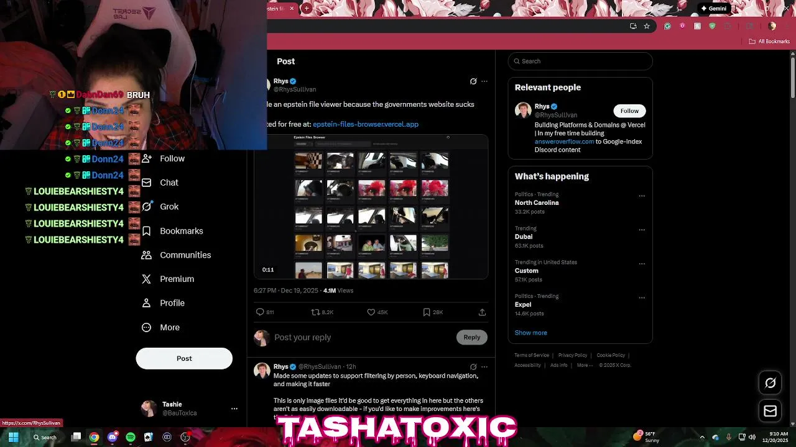This screenshot has width=796, height=447.
Task: Click the X Search field
Action: pos(580,61)
